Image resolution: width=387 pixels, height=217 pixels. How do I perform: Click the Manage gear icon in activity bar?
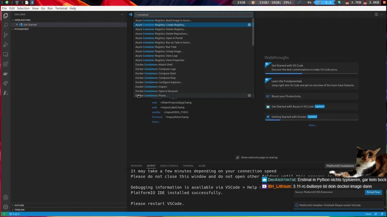pyautogui.click(x=6, y=206)
